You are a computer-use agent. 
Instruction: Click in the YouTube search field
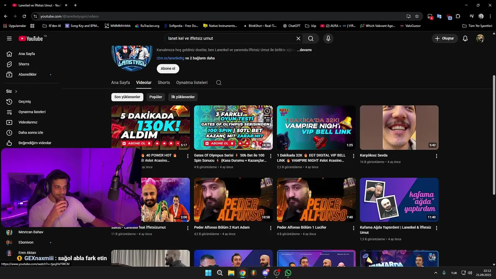pos(231,38)
